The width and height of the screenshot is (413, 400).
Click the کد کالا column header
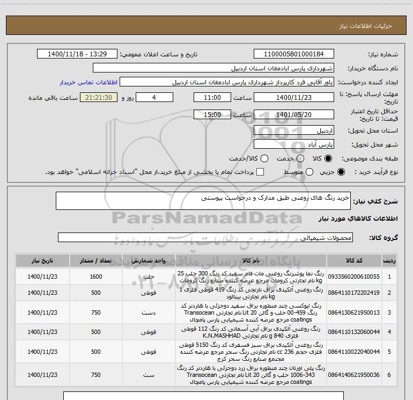354,261
